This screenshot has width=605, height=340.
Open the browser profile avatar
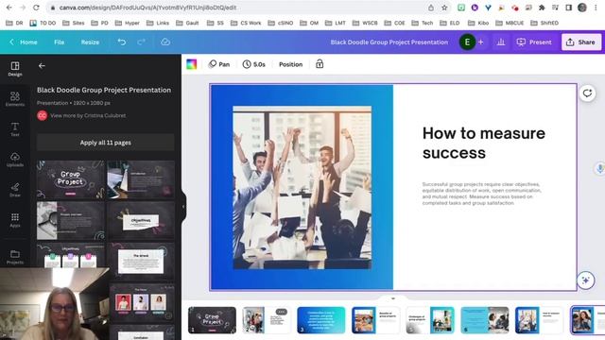tap(582, 8)
